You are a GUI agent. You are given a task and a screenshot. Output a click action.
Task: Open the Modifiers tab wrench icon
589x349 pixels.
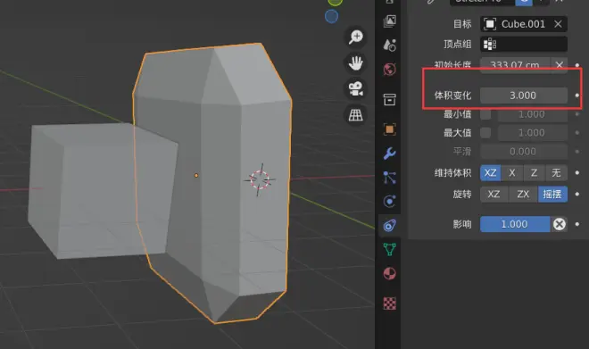(x=389, y=153)
